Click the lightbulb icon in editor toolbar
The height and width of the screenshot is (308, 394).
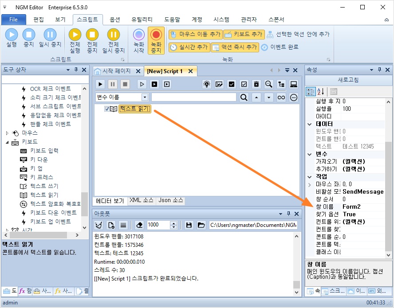coord(207,84)
